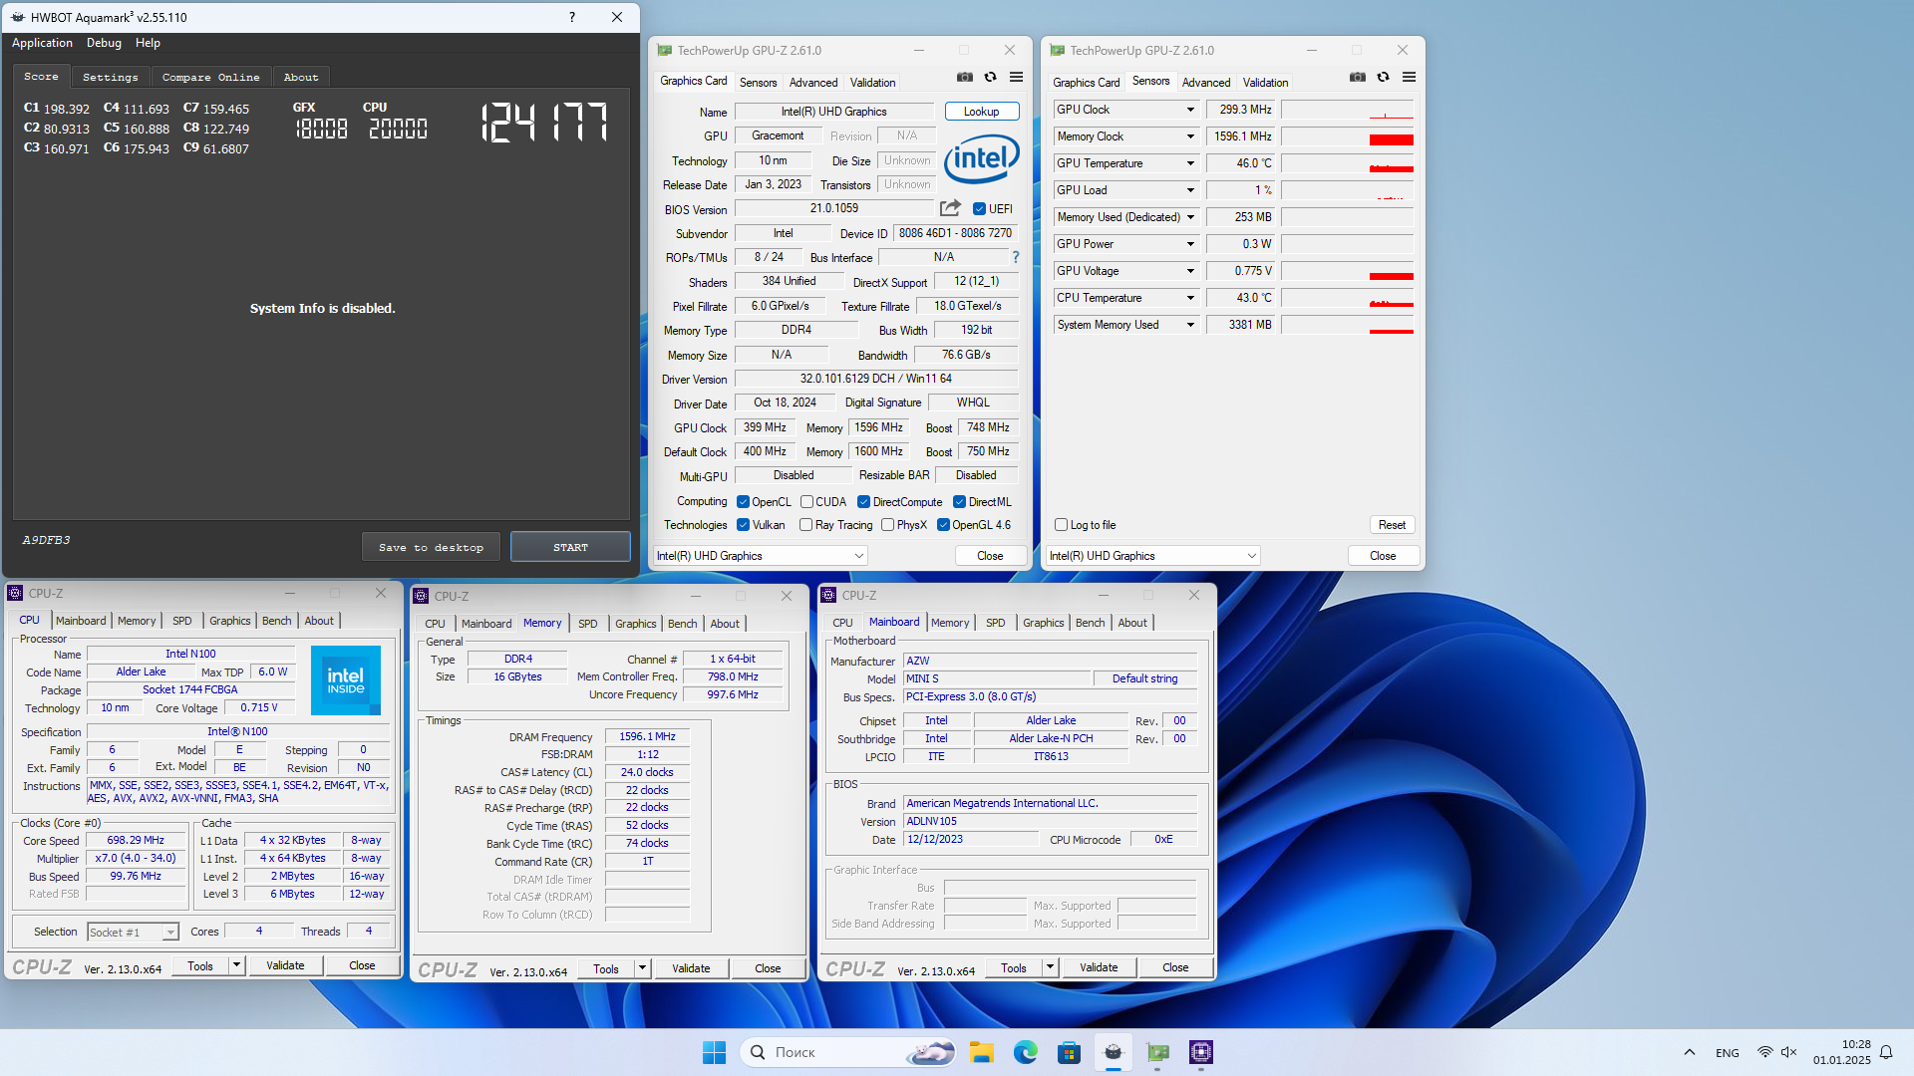Open the Debug menu in Aquamark
Screen dimensions: 1914x1076
104,43
